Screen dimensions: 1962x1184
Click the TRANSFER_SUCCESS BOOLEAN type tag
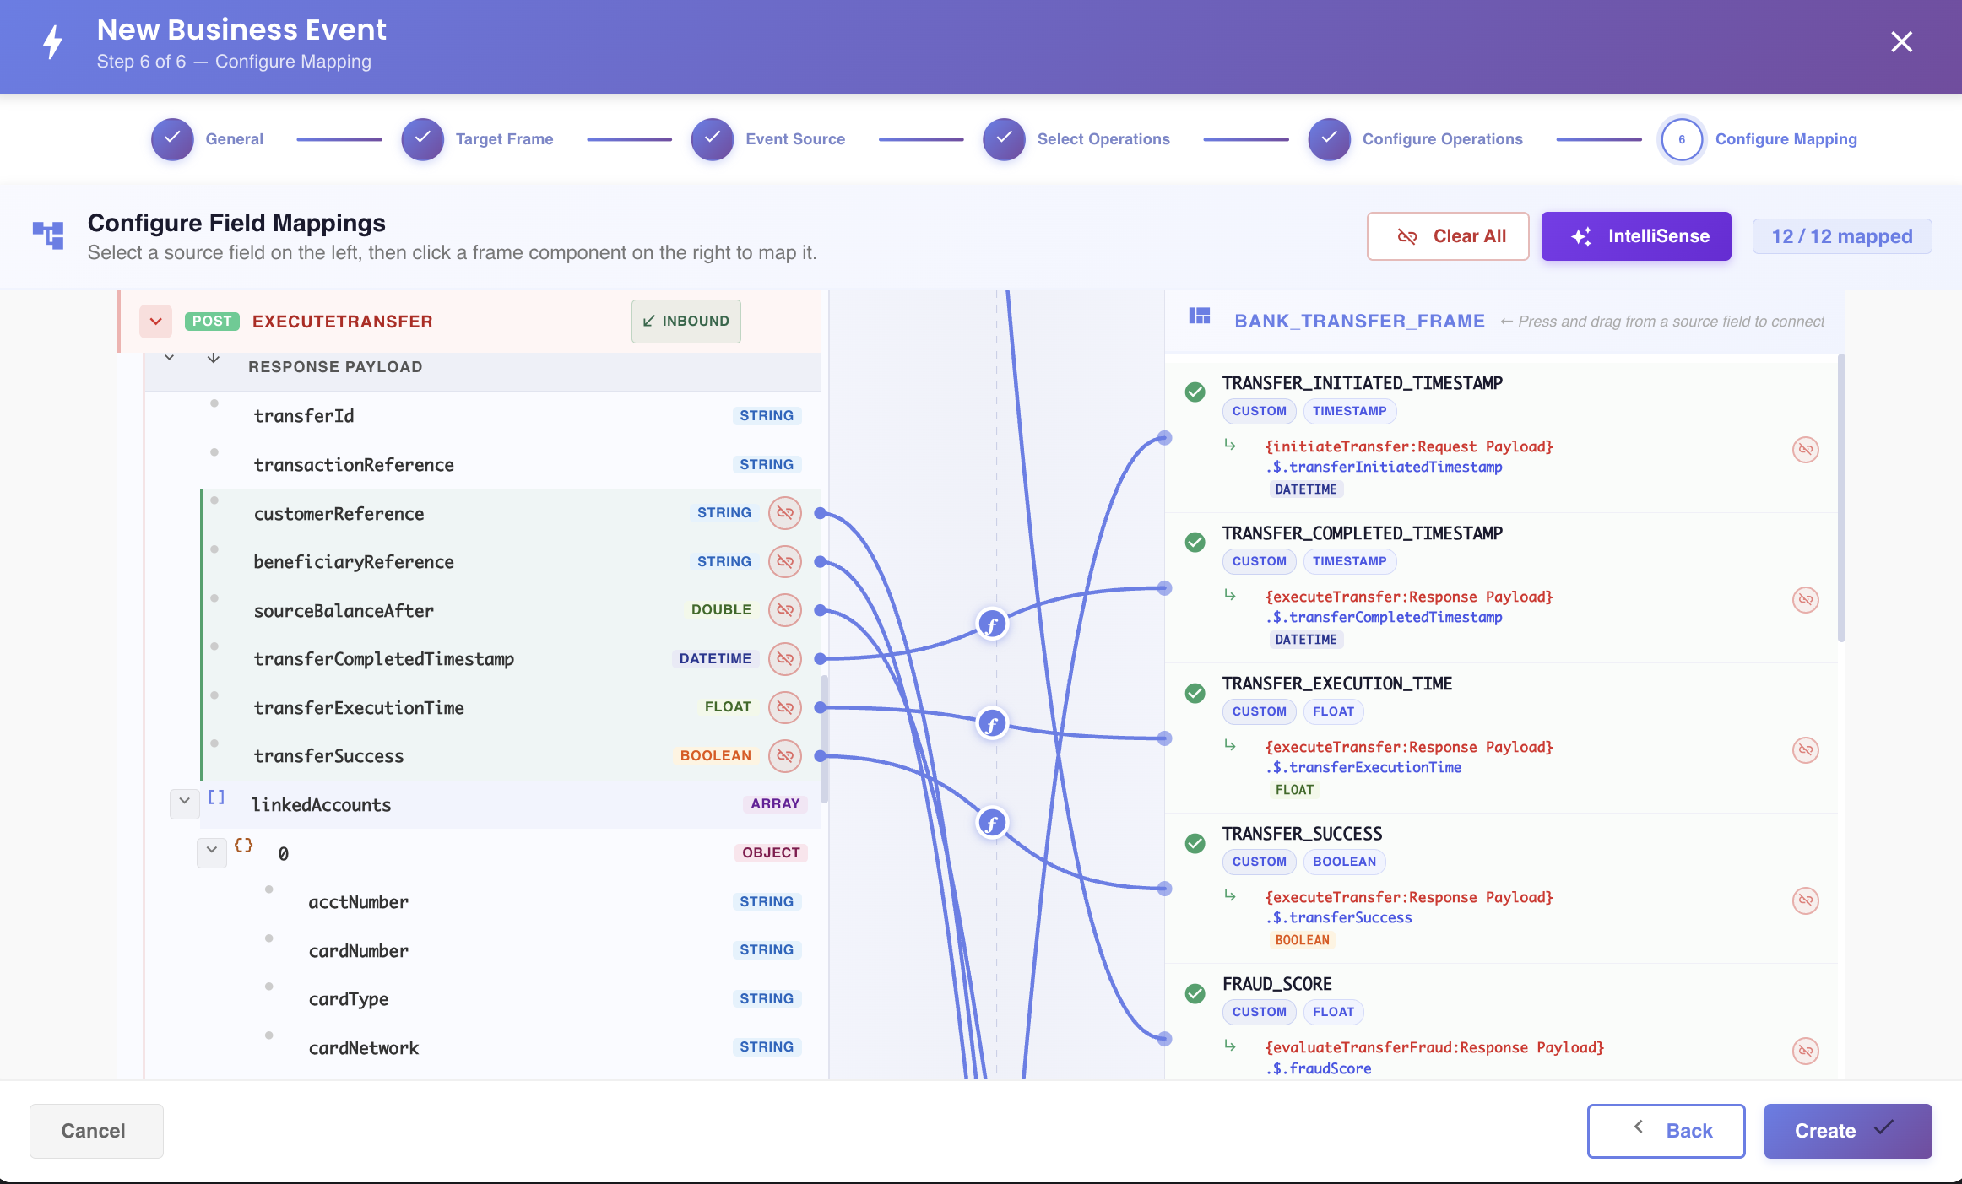(1344, 862)
